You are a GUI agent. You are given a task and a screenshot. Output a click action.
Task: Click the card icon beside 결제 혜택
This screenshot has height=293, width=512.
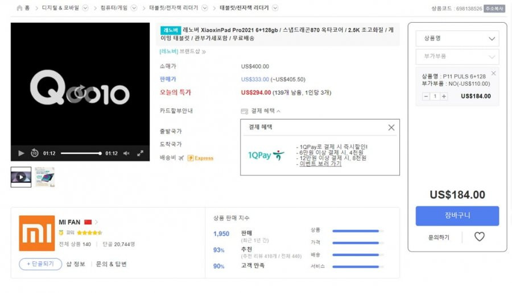(244, 111)
